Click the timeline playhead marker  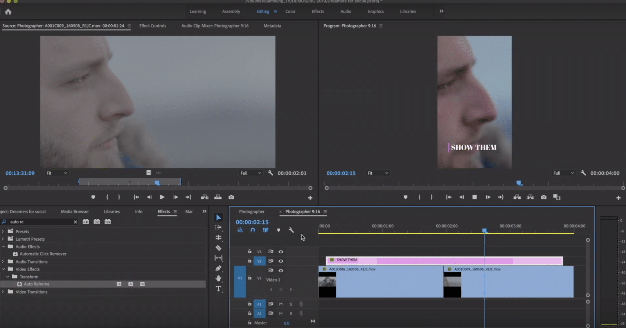484,231
